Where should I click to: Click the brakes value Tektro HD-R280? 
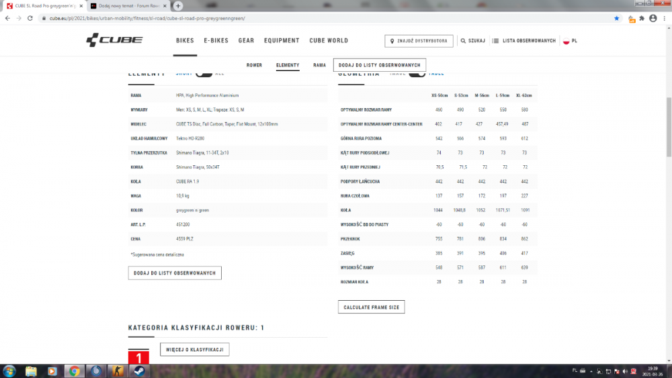pyautogui.click(x=190, y=138)
